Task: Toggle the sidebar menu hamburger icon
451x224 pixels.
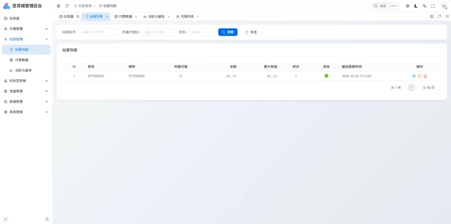Action: pos(59,6)
